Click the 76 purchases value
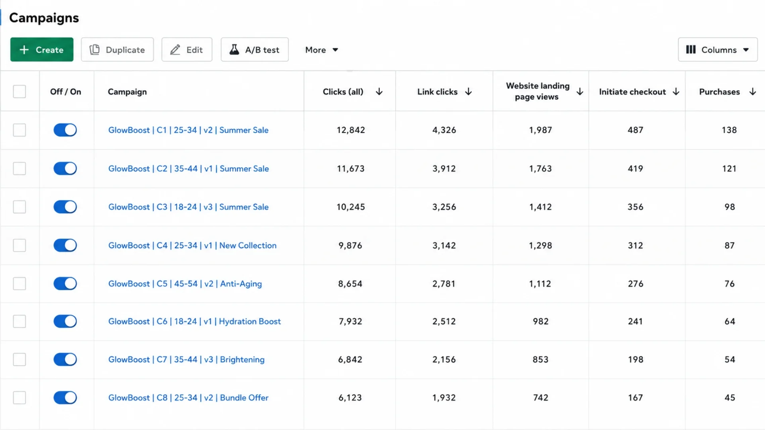765x430 pixels. 730,284
